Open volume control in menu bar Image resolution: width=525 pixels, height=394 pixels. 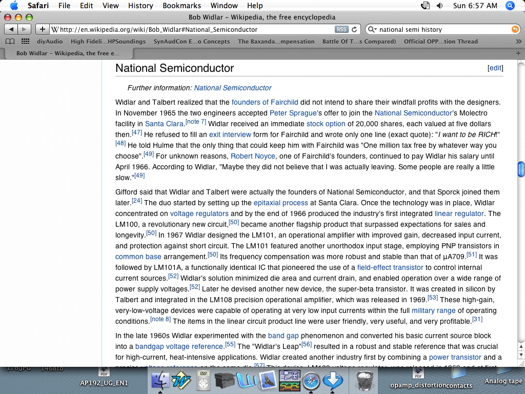[440, 5]
